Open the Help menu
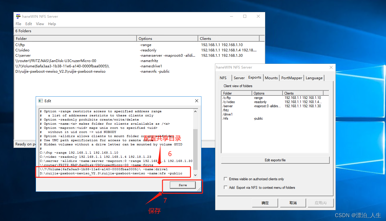The width and height of the screenshot is (386, 221). click(x=52, y=24)
